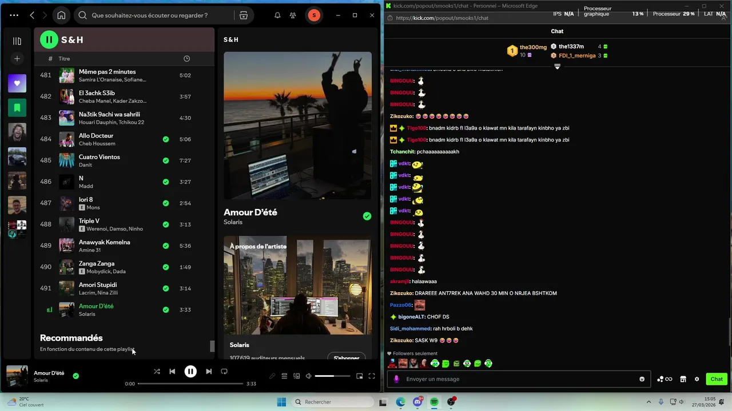Screen dimensions: 732x411
Task: Open Discord from the taskbar
Action: click(417, 402)
